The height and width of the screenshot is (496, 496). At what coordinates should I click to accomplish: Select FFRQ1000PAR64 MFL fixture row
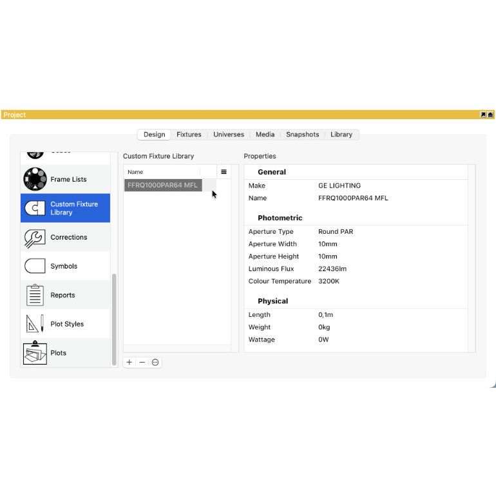(162, 186)
